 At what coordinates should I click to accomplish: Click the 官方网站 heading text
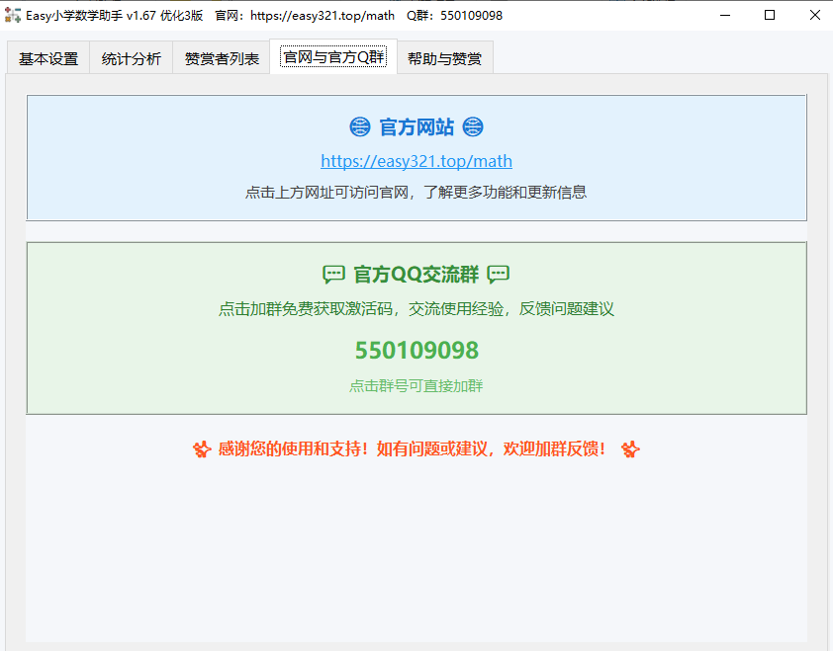click(x=416, y=127)
